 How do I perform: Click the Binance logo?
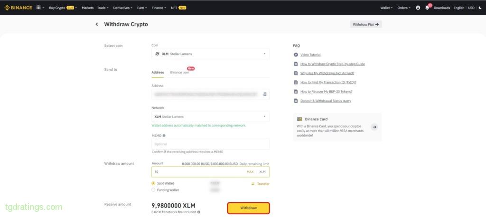coord(19,8)
